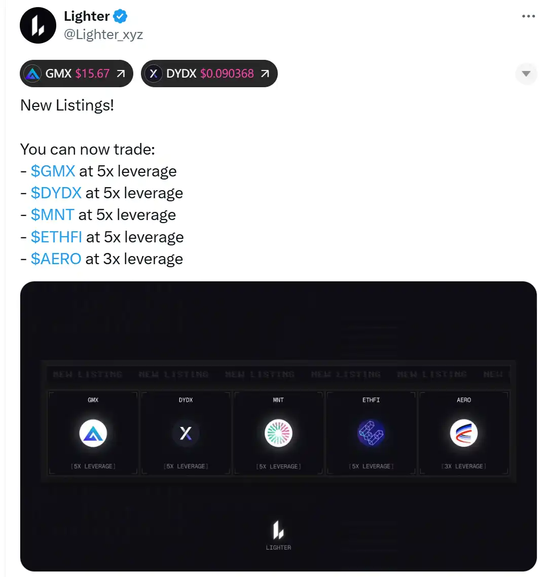Click the AERO token icon in image
Viewport: 550px width, 577px height.
(x=464, y=433)
